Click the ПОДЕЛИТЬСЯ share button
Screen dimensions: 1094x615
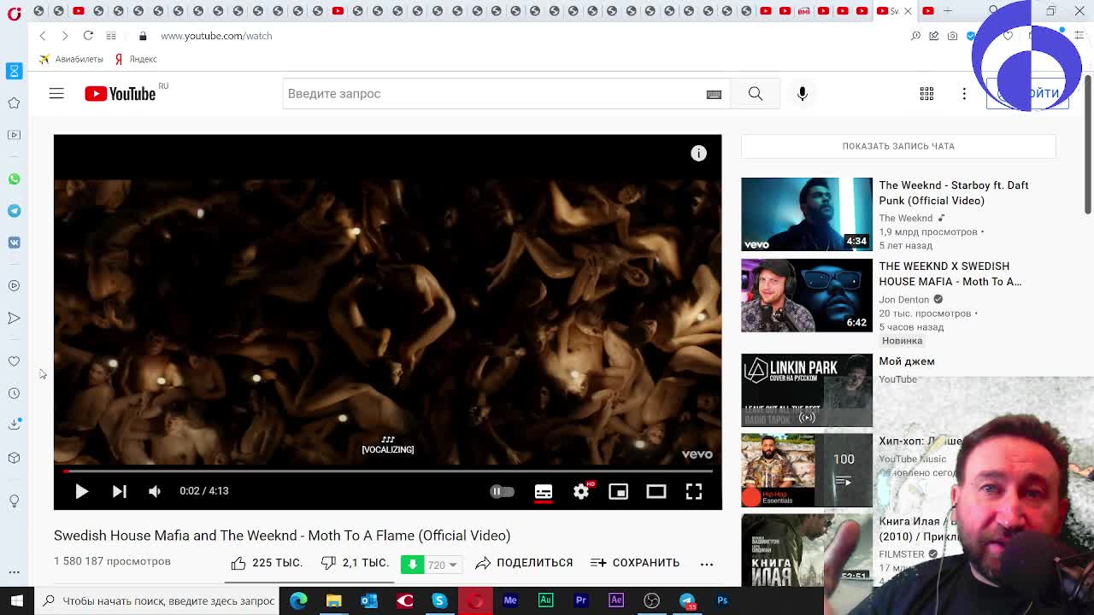click(x=524, y=563)
